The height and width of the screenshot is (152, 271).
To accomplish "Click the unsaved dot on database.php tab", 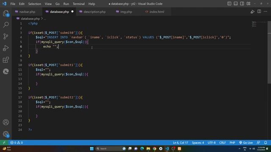I will pos(72,11).
